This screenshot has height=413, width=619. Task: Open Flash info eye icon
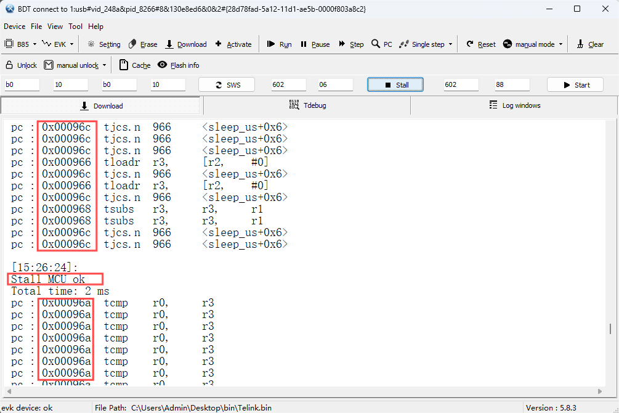pos(162,65)
